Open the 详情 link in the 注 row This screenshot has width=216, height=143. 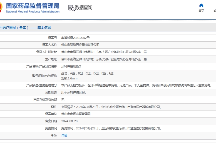pyautogui.click(x=64, y=136)
